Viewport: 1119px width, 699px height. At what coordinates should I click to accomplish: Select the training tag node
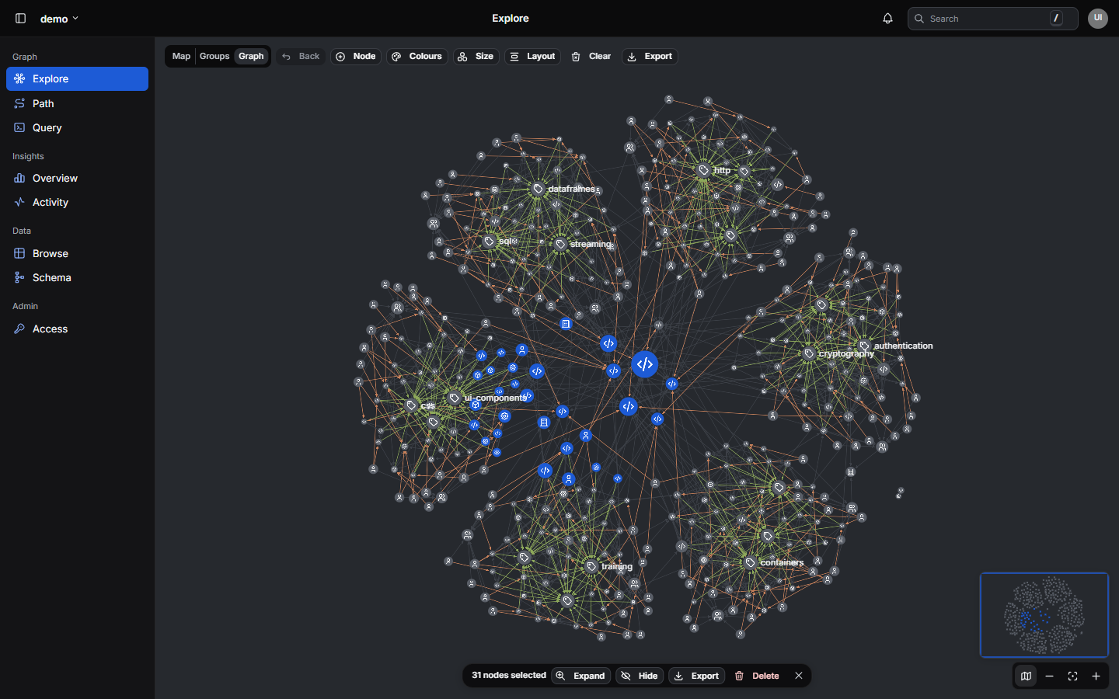point(591,566)
